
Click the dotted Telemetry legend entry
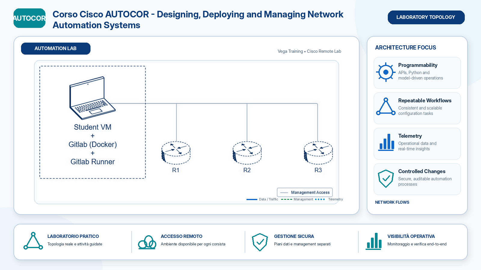(329, 199)
